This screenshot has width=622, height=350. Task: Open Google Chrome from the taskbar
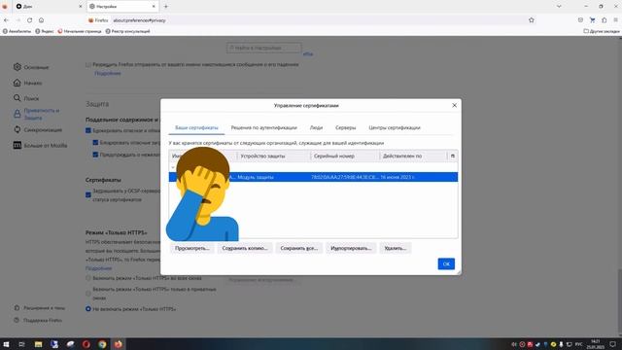tap(102, 344)
